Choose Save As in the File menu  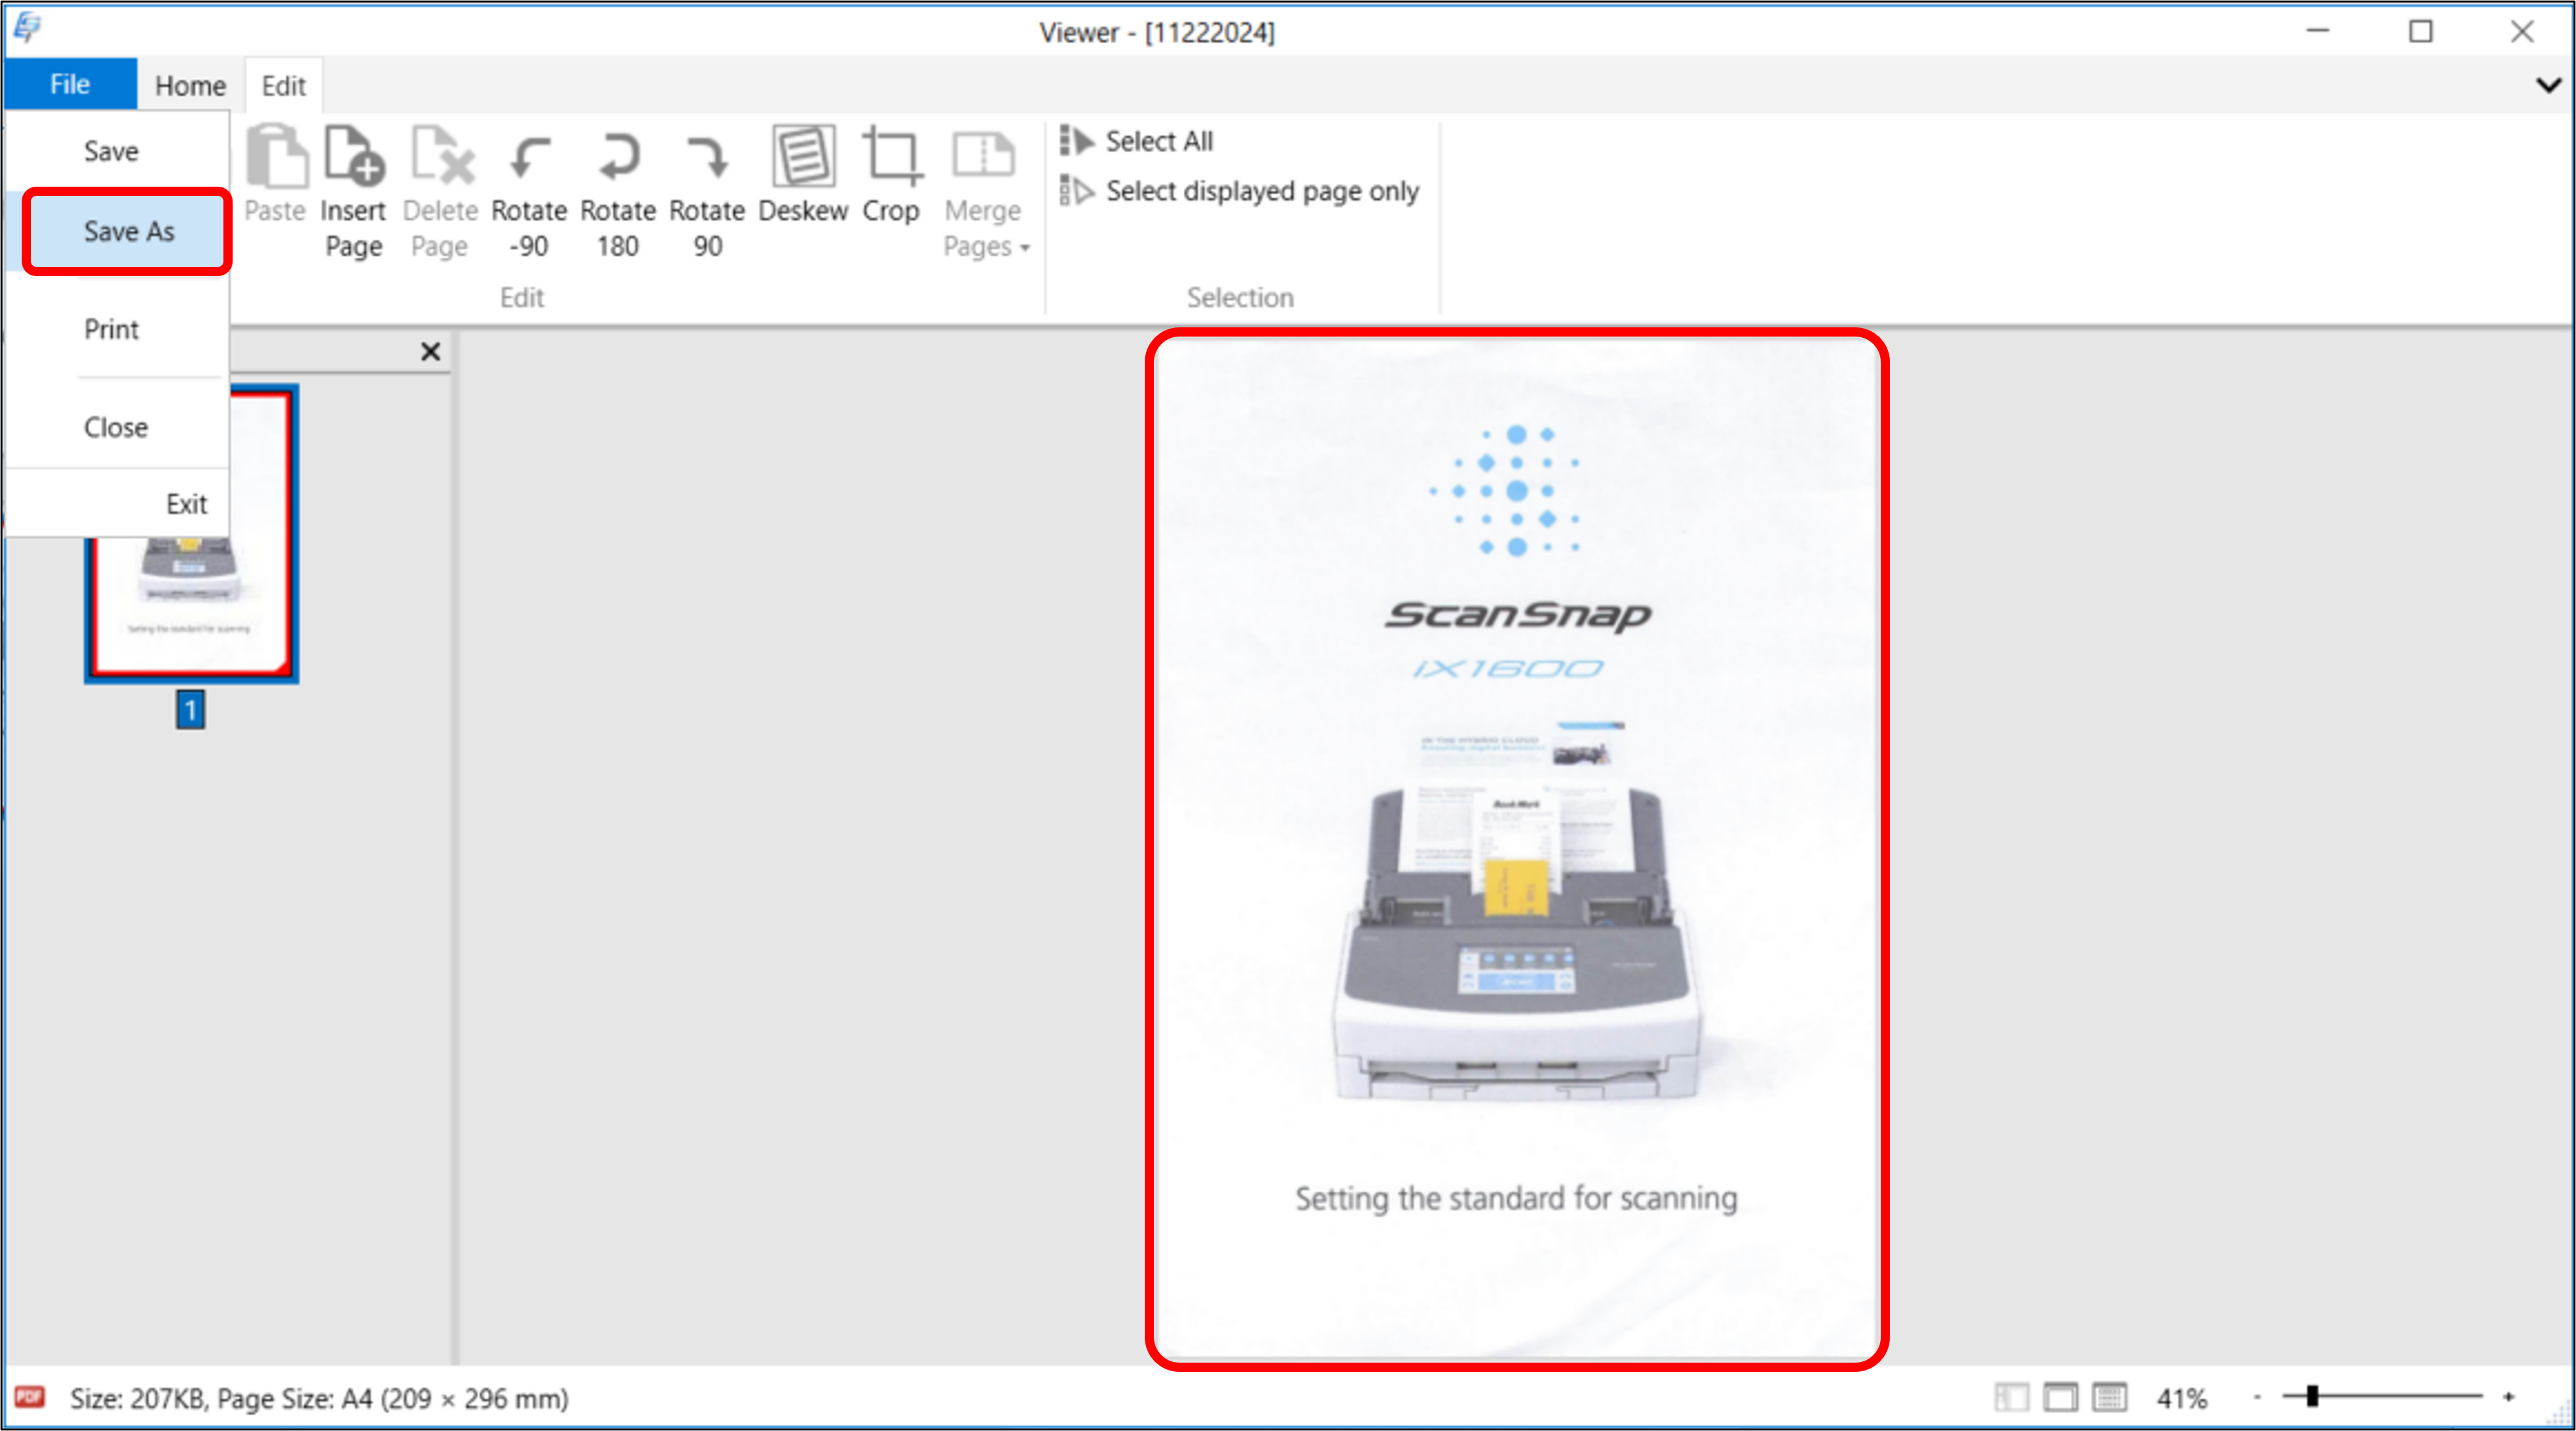coord(128,231)
